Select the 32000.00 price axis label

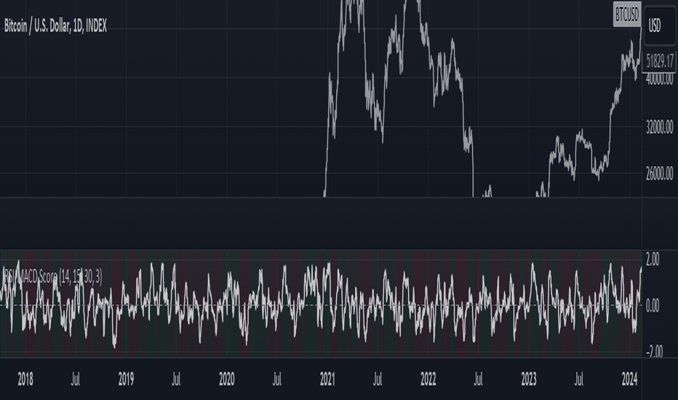pyautogui.click(x=659, y=127)
